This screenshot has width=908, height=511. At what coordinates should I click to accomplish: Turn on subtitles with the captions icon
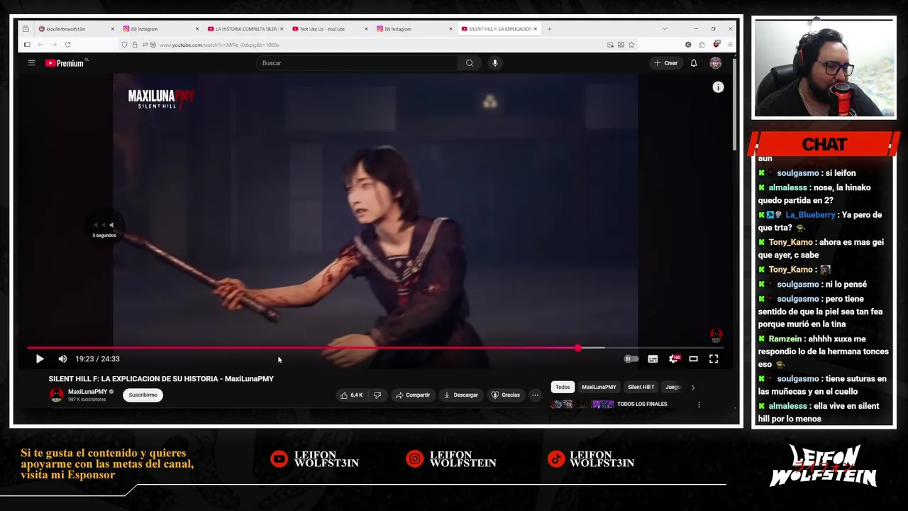[653, 359]
